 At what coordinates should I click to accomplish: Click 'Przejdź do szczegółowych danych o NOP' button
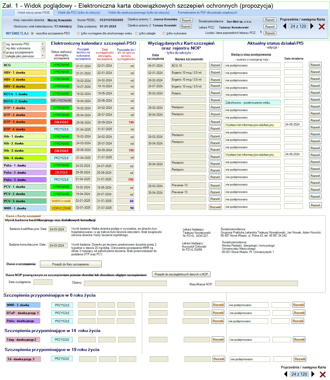[x=181, y=274]
